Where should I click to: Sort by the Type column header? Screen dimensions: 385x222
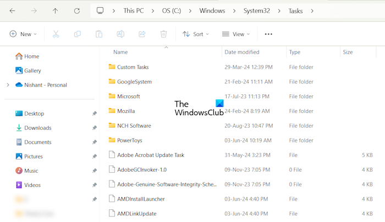click(295, 52)
